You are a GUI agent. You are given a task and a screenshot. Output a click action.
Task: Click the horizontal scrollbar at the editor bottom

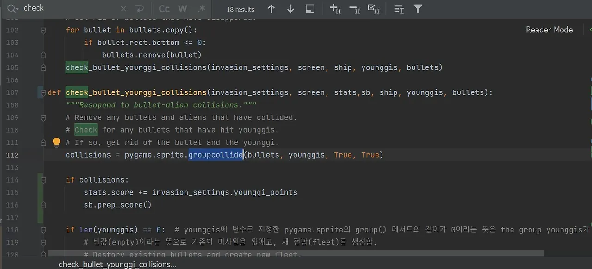click(296, 253)
